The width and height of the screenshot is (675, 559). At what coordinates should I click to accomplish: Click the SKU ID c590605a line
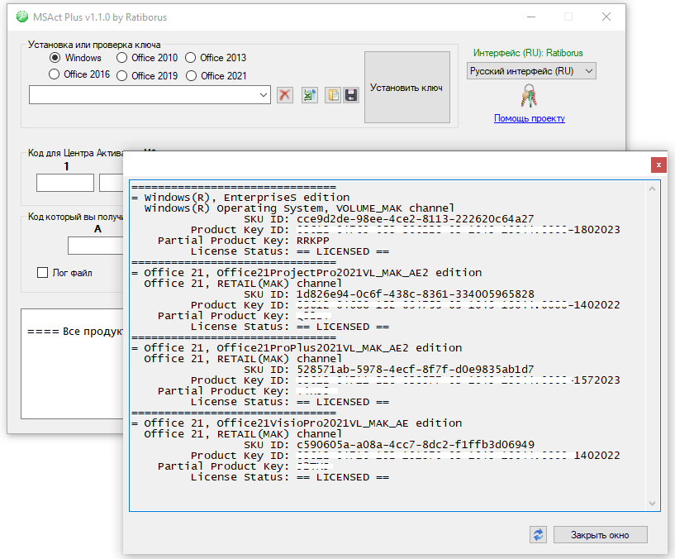tap(389, 445)
